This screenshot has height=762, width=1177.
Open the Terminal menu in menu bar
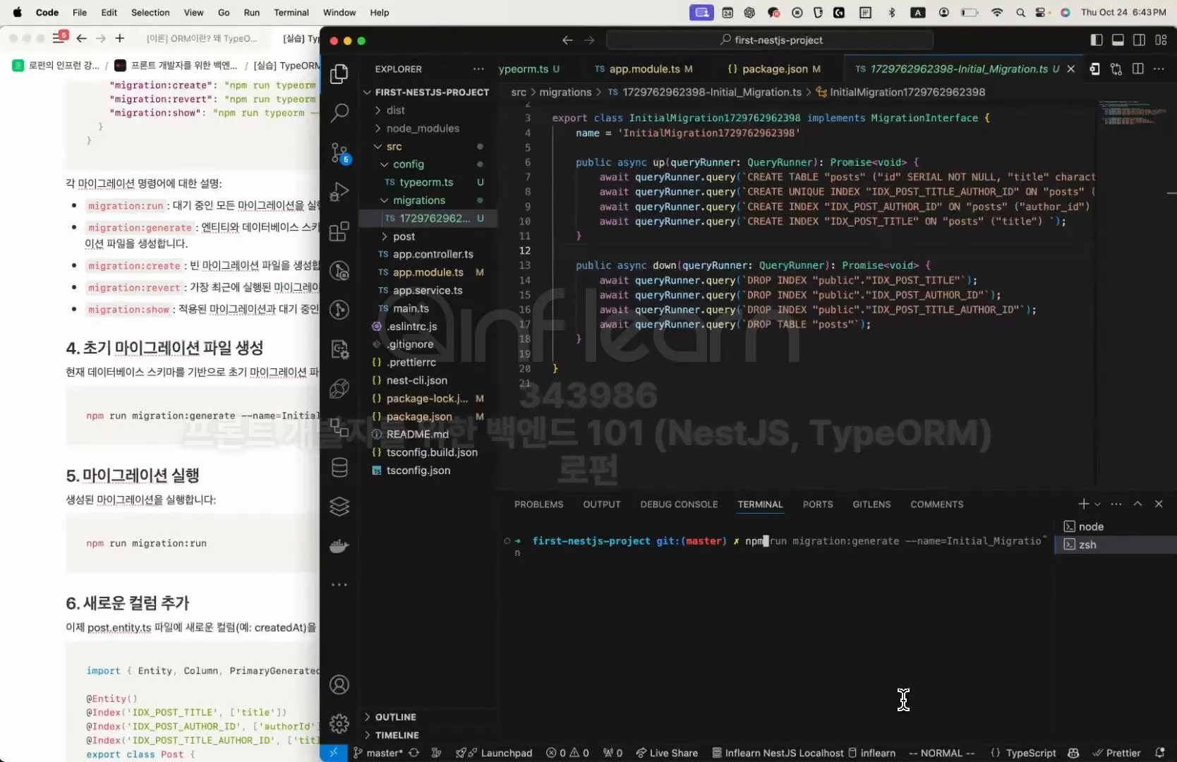(x=291, y=13)
